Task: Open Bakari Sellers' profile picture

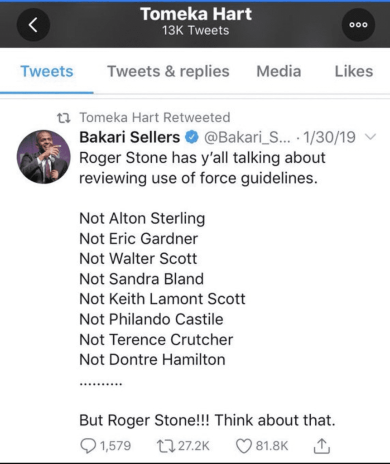Action: 43,157
